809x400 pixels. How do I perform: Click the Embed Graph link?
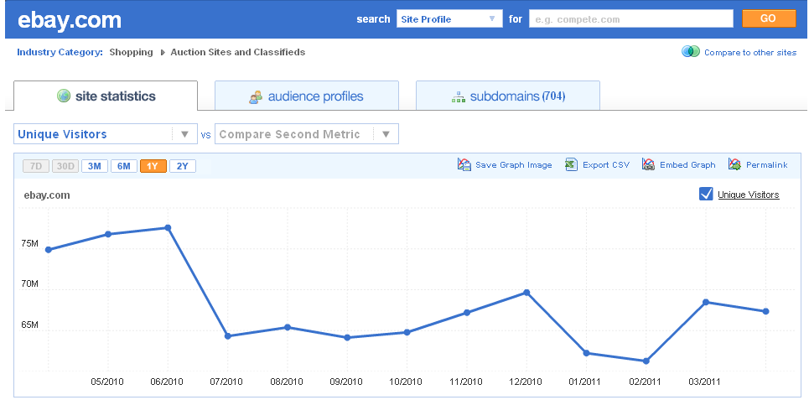tap(687, 165)
